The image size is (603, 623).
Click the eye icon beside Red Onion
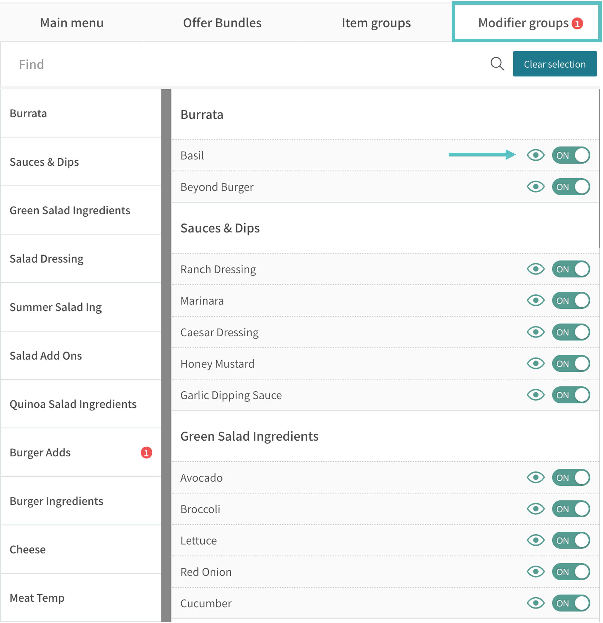(536, 572)
